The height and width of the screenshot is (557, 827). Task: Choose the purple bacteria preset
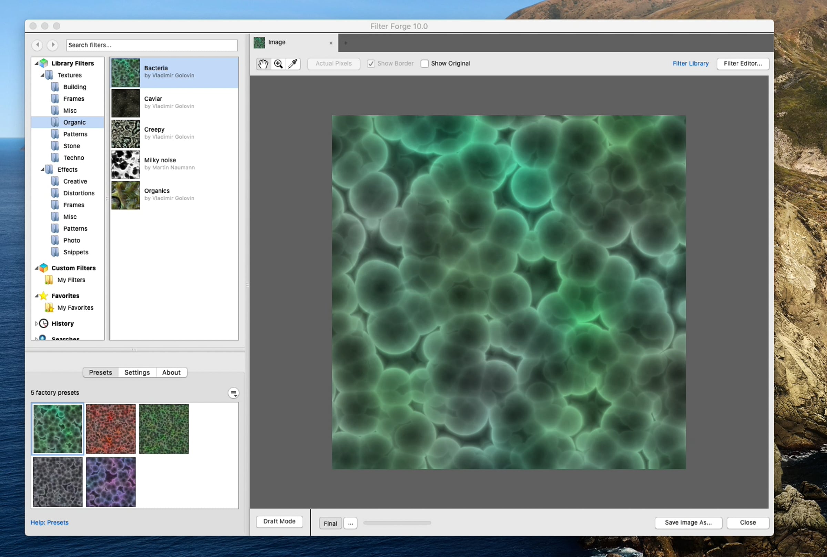coord(111,482)
